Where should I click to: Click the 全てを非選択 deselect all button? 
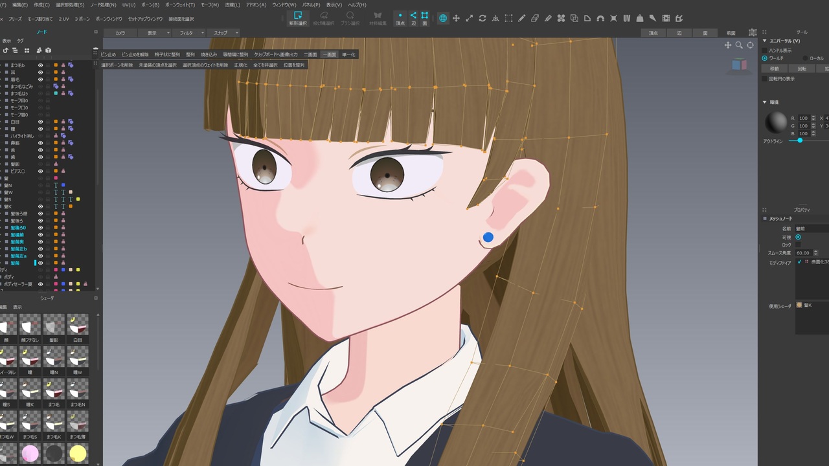pos(265,65)
